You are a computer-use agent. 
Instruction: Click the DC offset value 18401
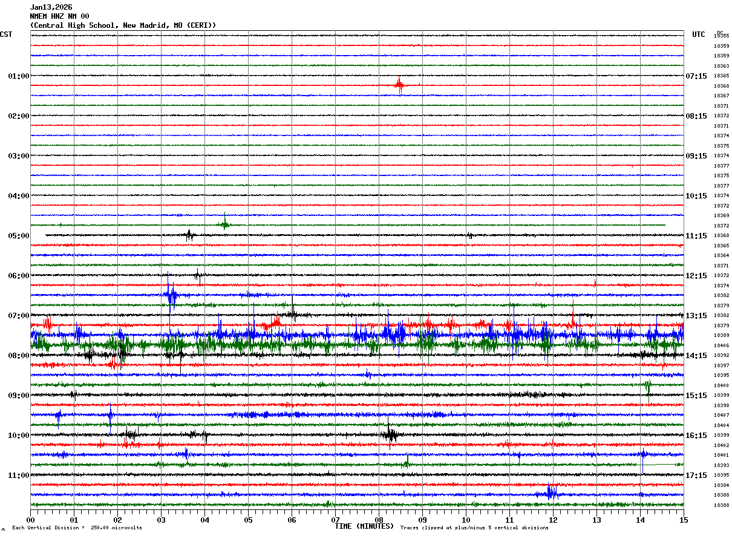(721, 456)
